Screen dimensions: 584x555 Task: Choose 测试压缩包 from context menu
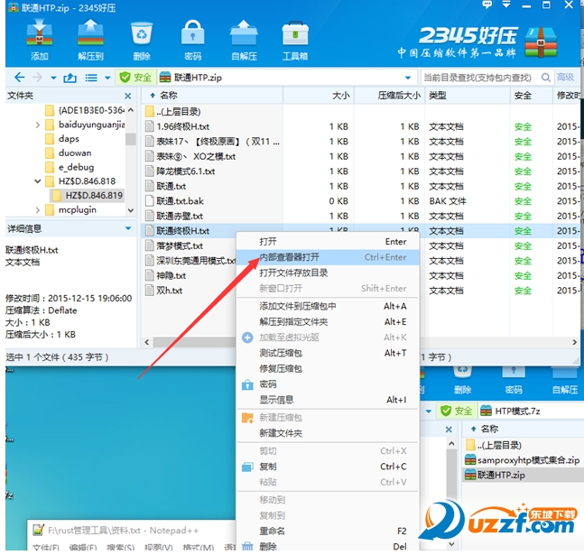coord(328,353)
